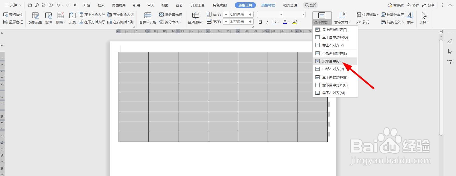This screenshot has width=456, height=176.
Task: Click the 协作 collaborate button
Action: (413, 5)
